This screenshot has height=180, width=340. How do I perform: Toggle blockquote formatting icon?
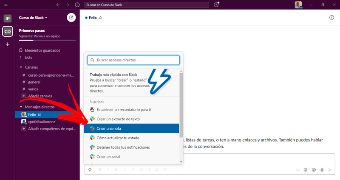[157, 170]
